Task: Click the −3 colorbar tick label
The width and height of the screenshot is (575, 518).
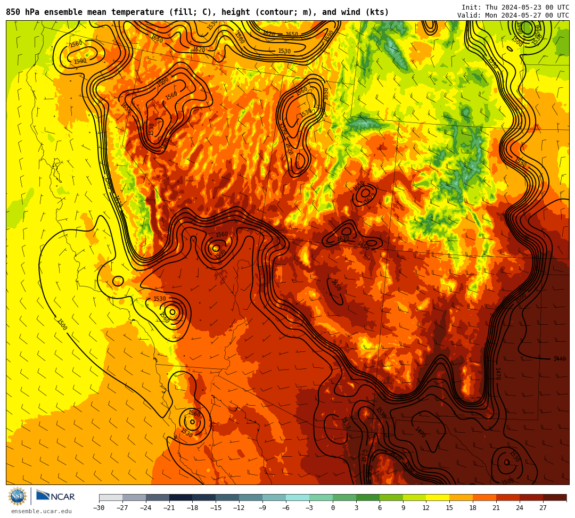Action: click(309, 508)
